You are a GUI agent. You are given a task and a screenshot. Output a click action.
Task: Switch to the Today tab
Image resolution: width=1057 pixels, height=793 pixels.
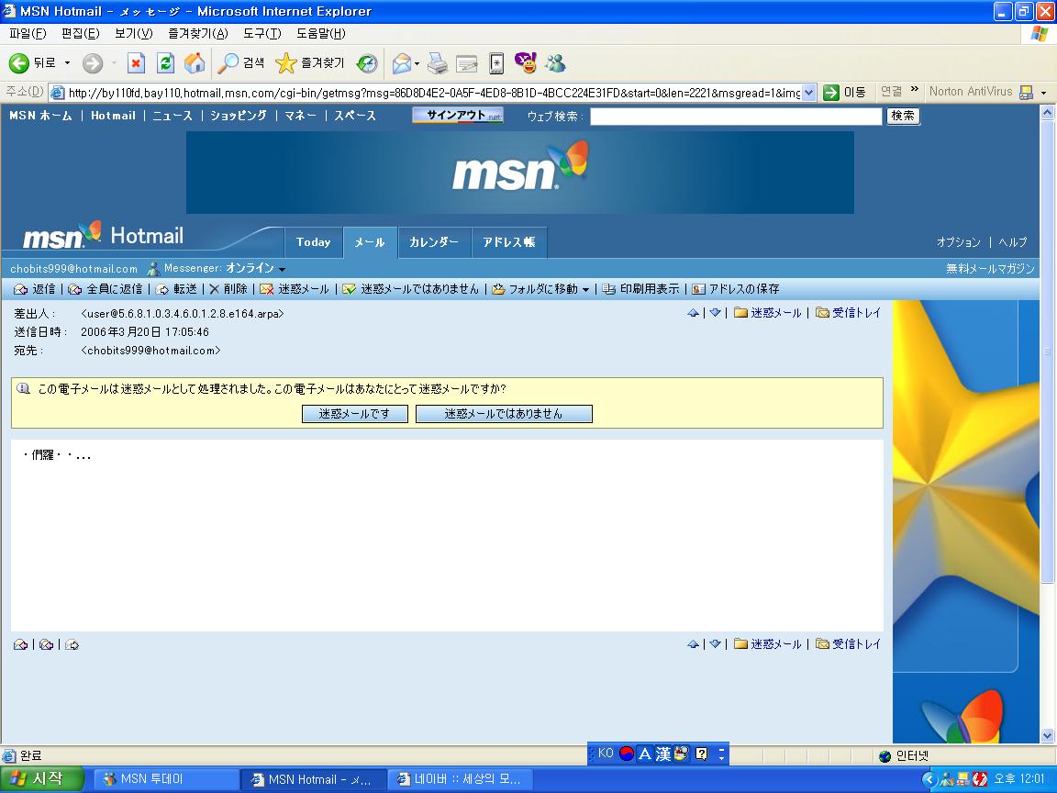314,242
